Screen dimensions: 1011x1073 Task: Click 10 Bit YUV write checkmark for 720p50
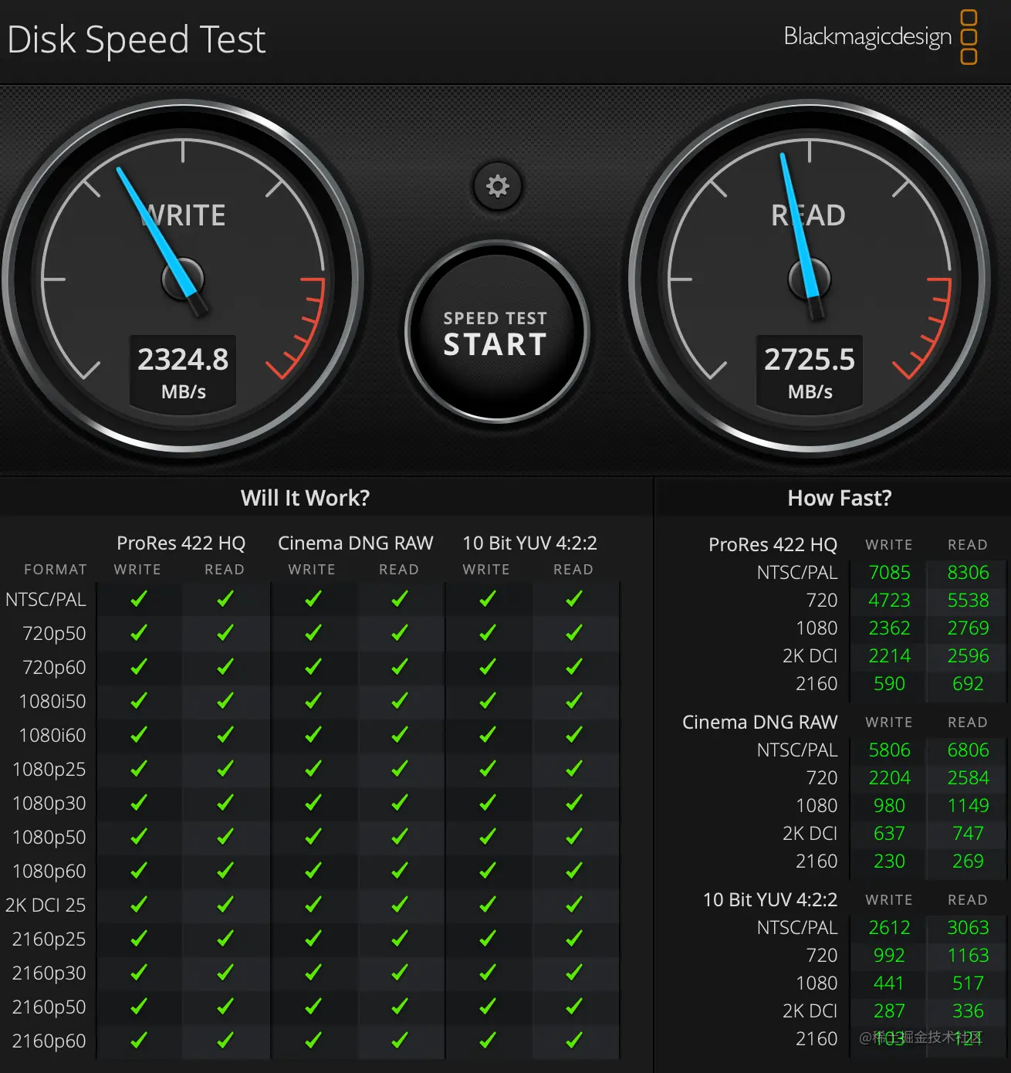pyautogui.click(x=488, y=633)
